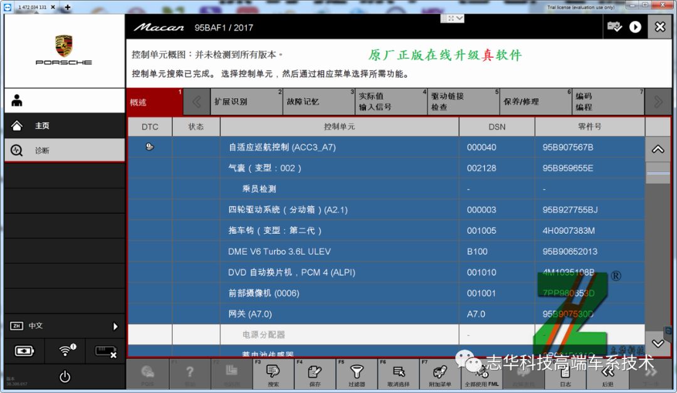The width and height of the screenshot is (677, 393).
Task: Select the 网关 (A7.0) row
Action: pyautogui.click(x=386, y=314)
